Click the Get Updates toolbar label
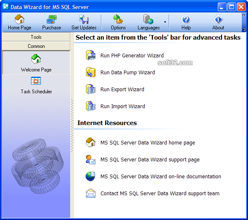The height and width of the screenshot is (220, 248). point(84,28)
